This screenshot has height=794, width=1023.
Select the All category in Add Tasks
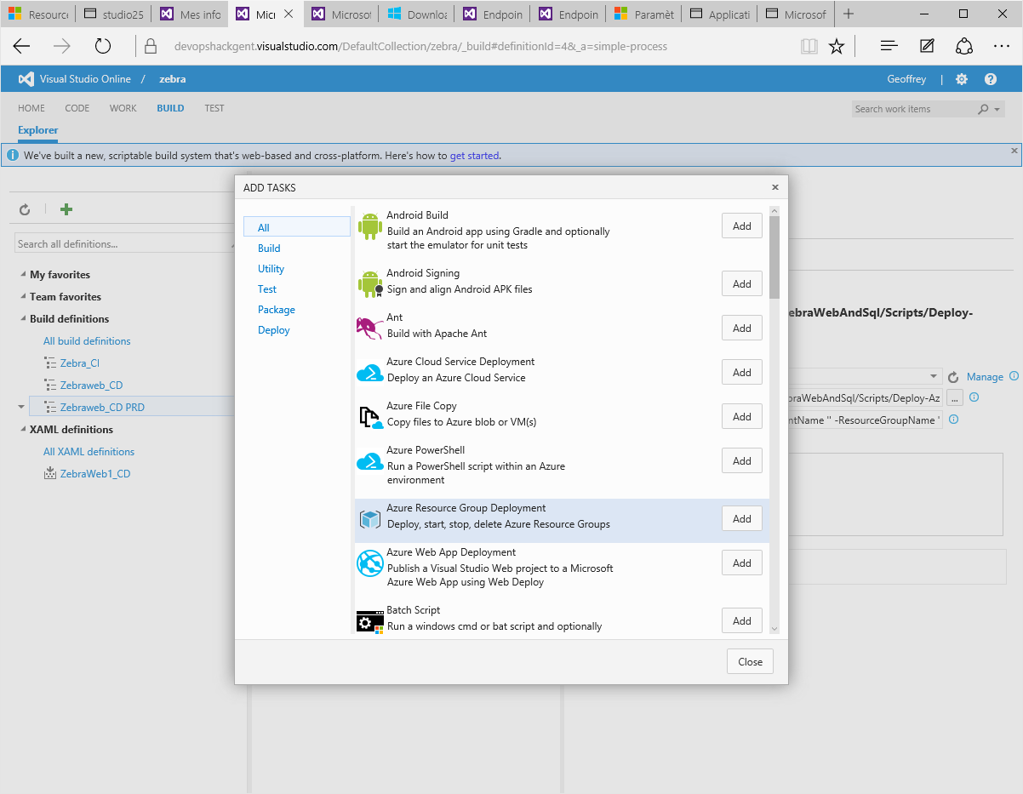(297, 227)
